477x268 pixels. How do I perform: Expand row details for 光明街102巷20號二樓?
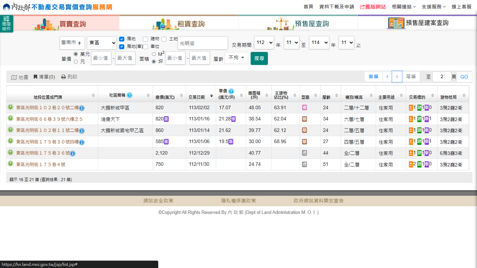coord(10,107)
